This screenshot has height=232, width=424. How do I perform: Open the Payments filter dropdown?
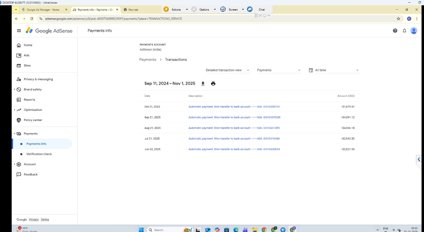tap(279, 70)
